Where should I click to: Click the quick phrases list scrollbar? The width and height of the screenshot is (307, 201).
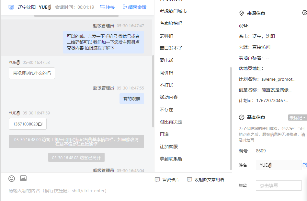click(231, 119)
